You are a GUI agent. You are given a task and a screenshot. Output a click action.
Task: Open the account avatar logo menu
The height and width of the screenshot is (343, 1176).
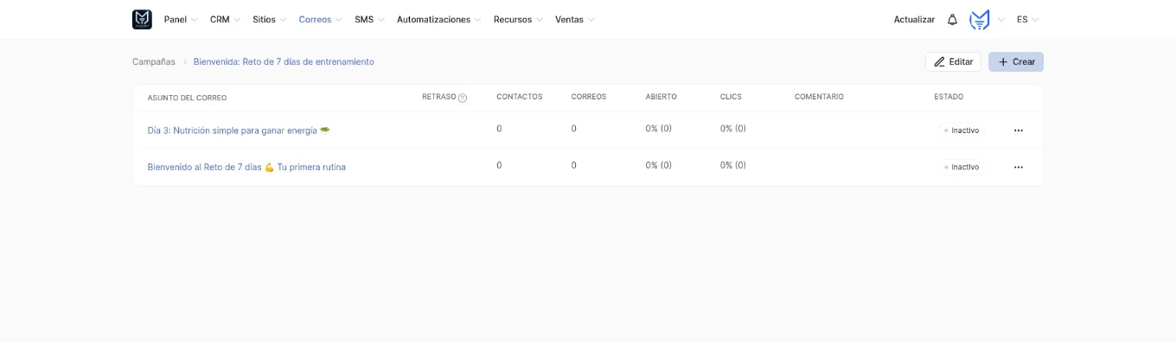(x=980, y=19)
